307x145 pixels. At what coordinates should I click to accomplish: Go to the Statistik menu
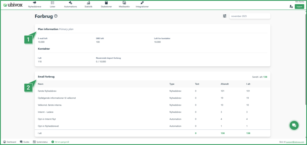point(88,7)
